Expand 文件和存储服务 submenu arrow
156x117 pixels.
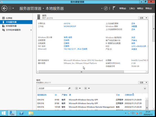coord(31,30)
